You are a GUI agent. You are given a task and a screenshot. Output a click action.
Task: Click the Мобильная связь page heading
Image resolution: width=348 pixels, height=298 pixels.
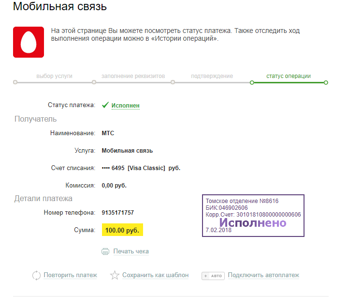(60, 6)
